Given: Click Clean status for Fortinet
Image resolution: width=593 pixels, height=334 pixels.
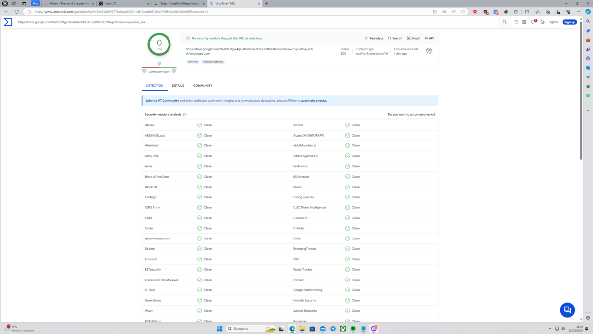Looking at the screenshot, I should pos(352,280).
